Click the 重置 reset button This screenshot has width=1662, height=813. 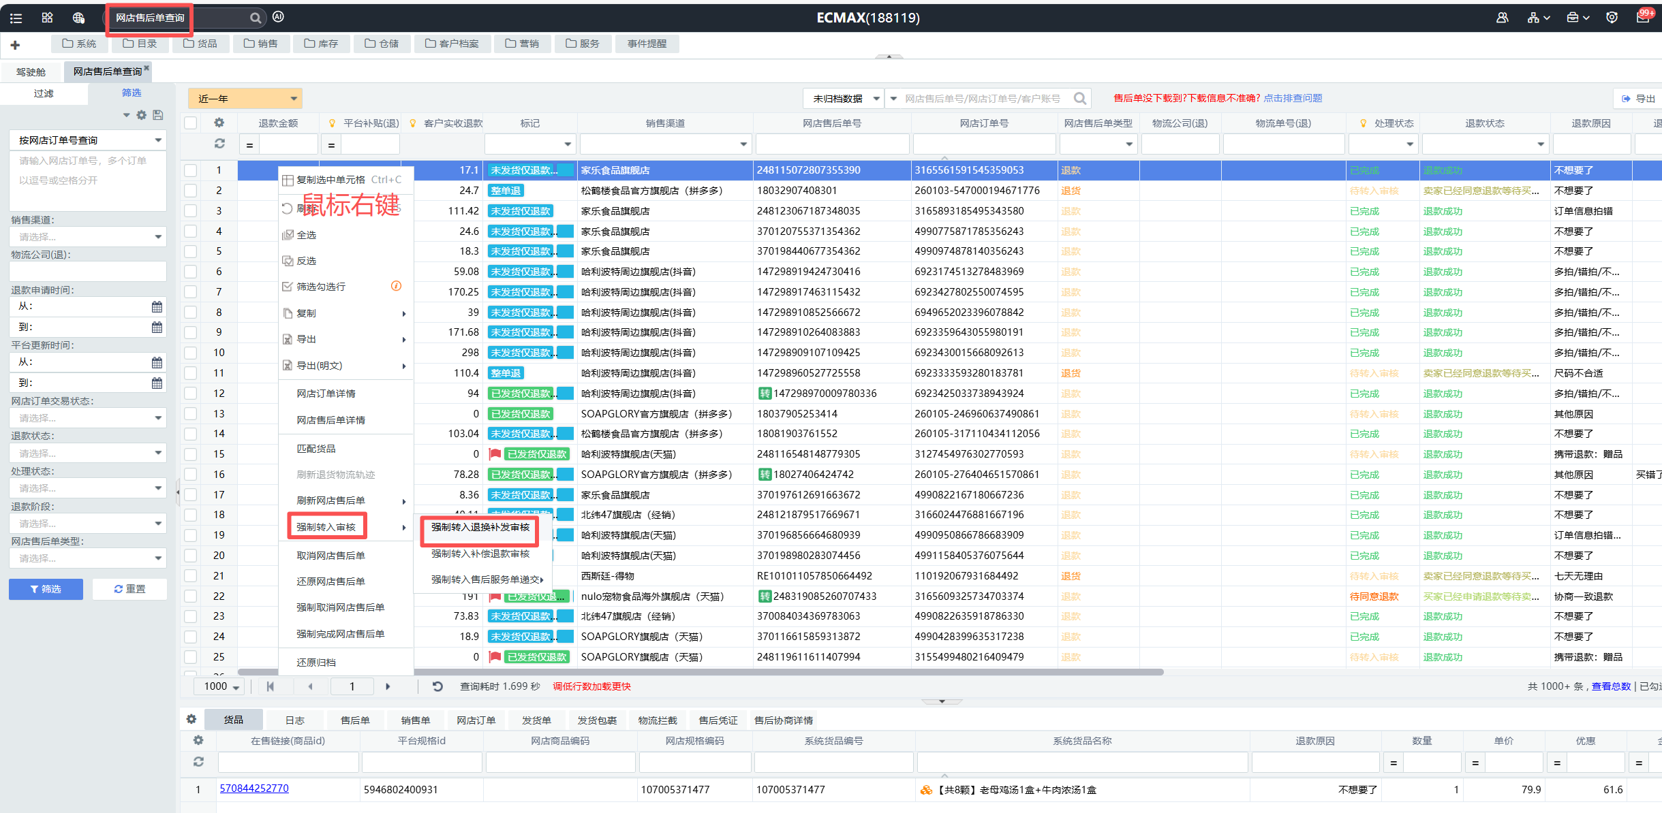pyautogui.click(x=129, y=589)
